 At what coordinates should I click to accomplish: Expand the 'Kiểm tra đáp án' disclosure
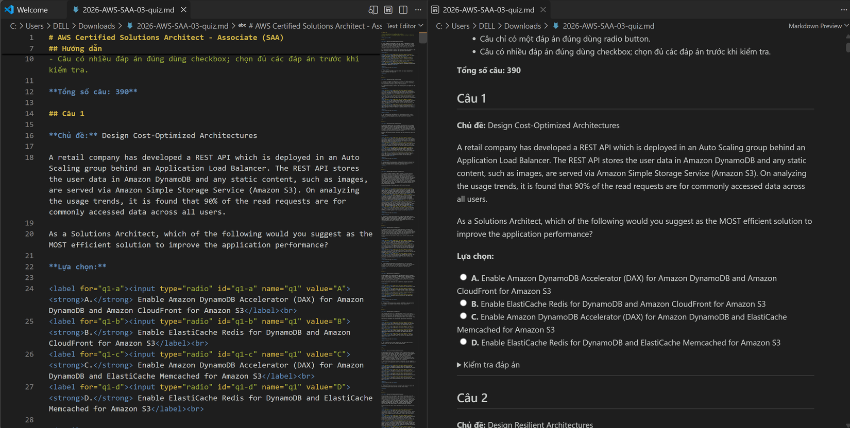click(x=488, y=365)
